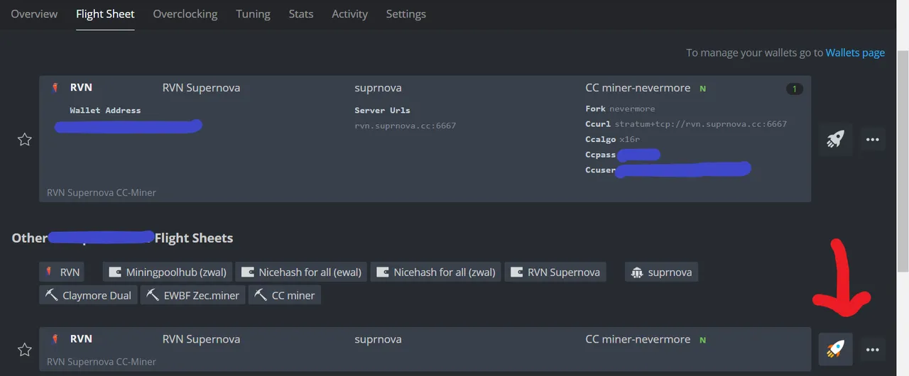Click the page vertical scrollbar thumb
Viewport: 909px width, 376px height.
(903, 161)
